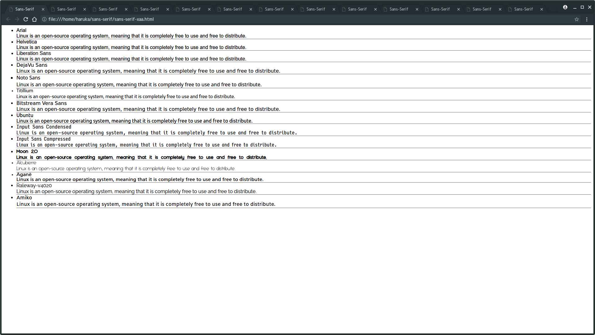The height and width of the screenshot is (335, 595).
Task: Click the font name "Aganè"
Action: (x=24, y=174)
